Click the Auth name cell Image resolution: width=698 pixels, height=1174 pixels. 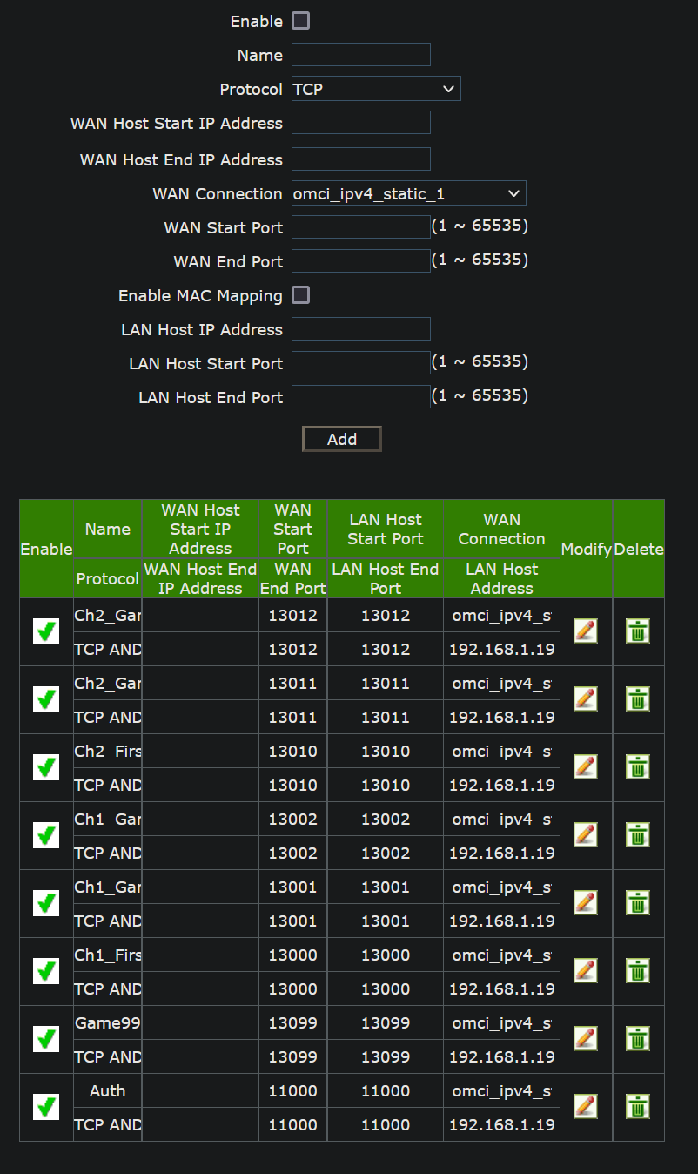(x=108, y=1090)
